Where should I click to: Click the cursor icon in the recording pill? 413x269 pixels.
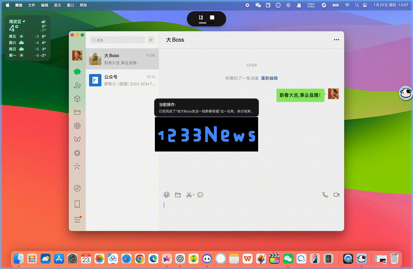point(201,17)
